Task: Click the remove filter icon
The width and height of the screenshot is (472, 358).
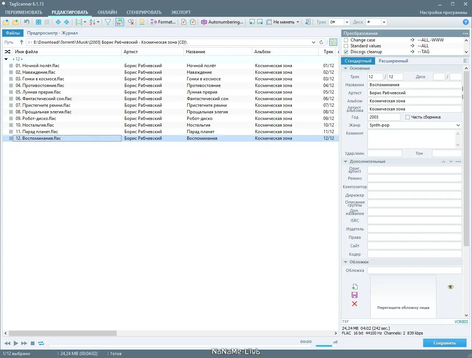Action: pos(130,22)
